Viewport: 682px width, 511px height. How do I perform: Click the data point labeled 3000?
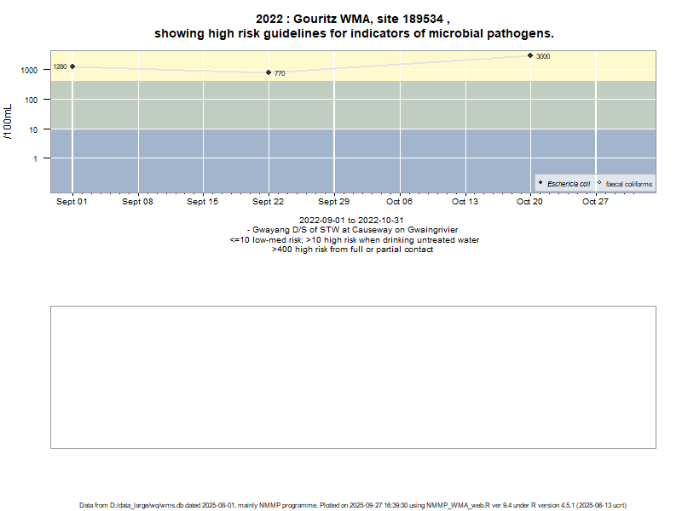pyautogui.click(x=530, y=55)
